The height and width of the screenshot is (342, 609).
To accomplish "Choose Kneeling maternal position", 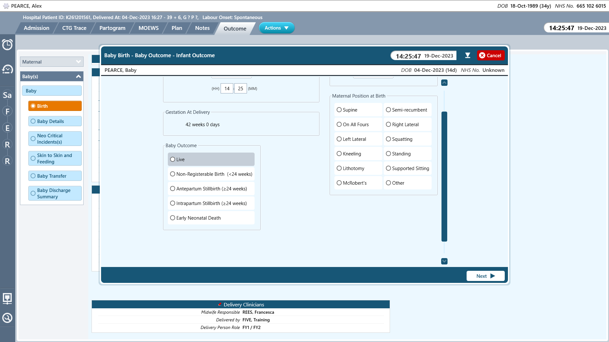I will (358, 154).
